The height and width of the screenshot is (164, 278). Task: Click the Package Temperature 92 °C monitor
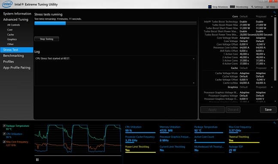(x=209, y=129)
